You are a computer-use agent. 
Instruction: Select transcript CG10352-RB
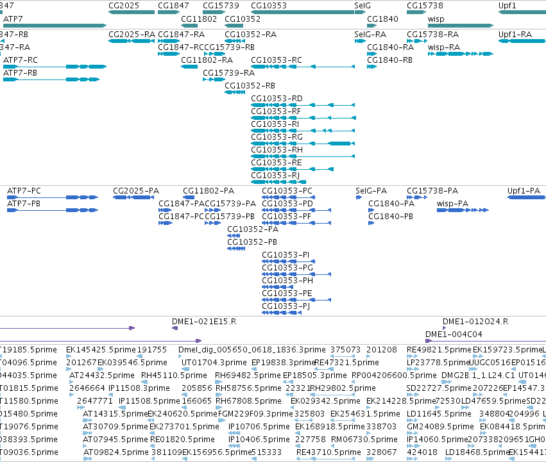[x=235, y=92]
